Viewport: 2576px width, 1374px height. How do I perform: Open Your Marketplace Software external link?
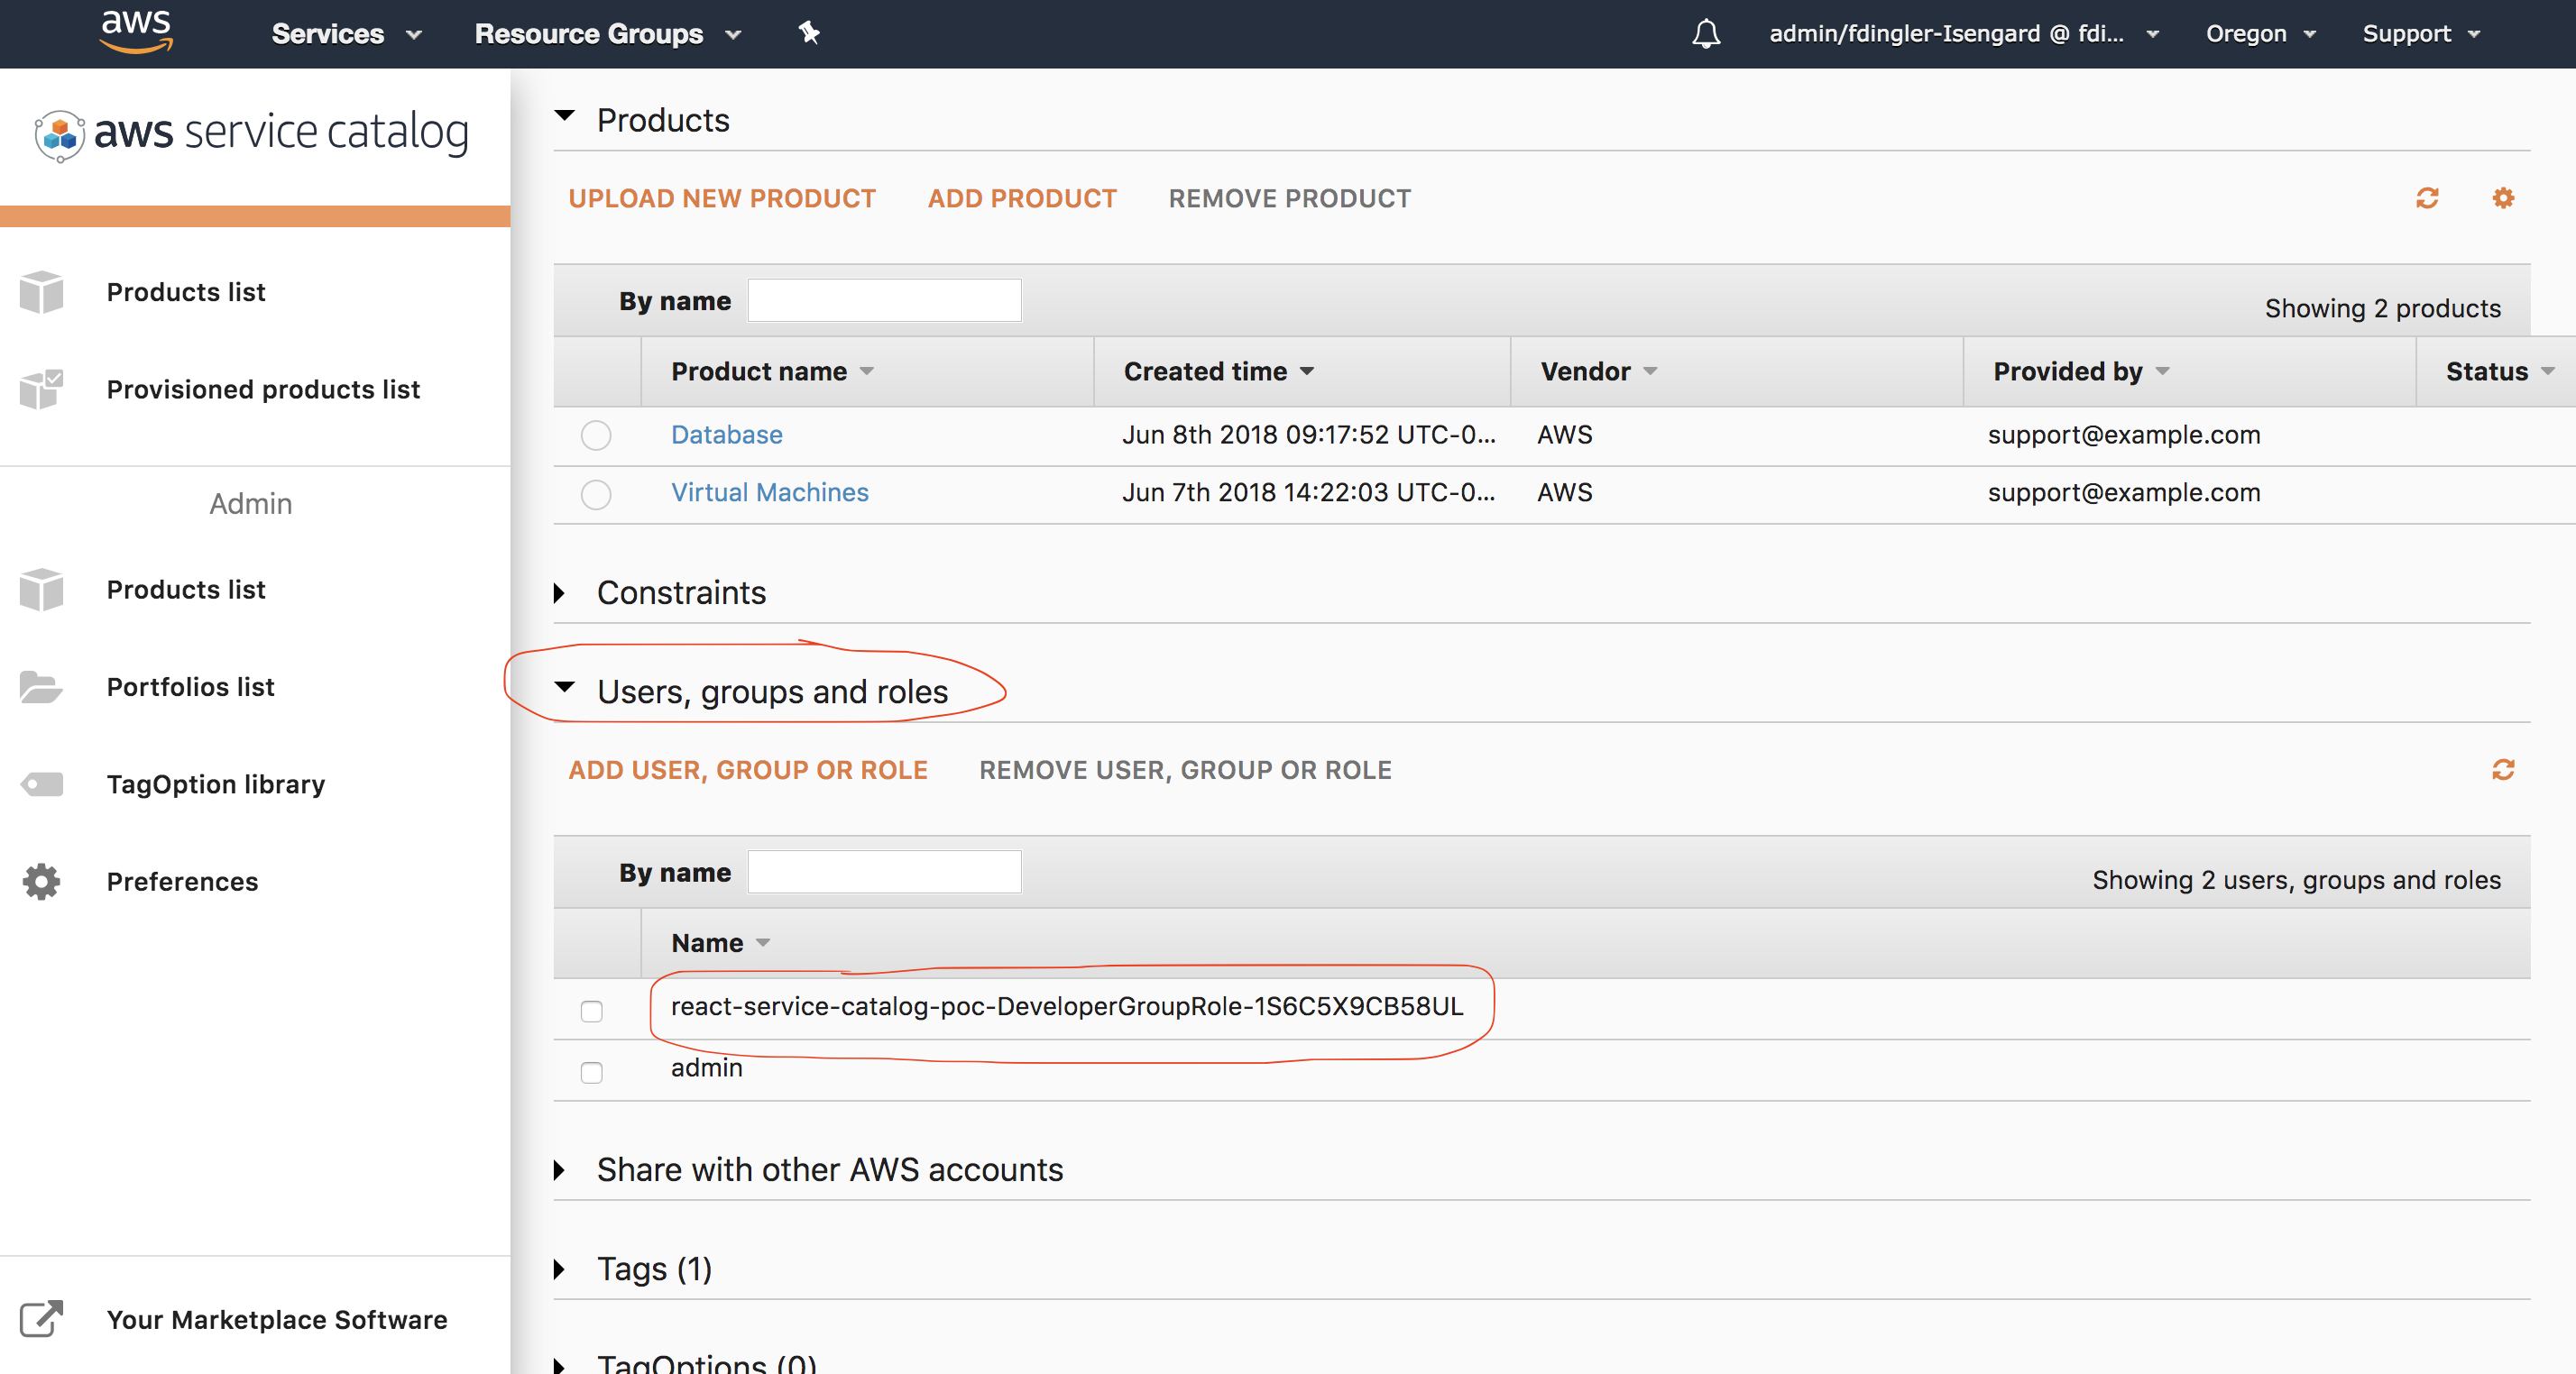[277, 1319]
